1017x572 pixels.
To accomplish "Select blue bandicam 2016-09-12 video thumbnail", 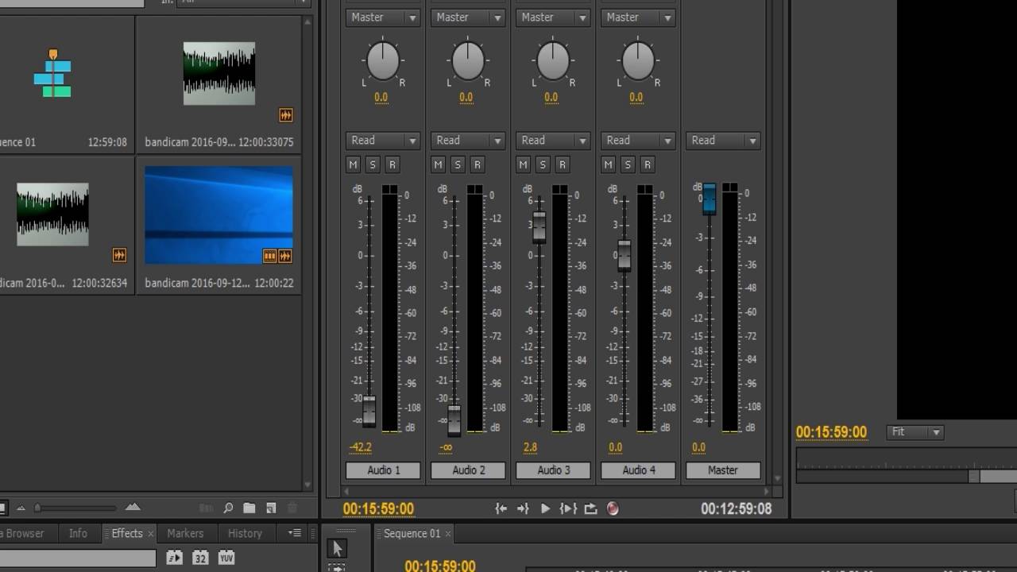I will tap(218, 214).
